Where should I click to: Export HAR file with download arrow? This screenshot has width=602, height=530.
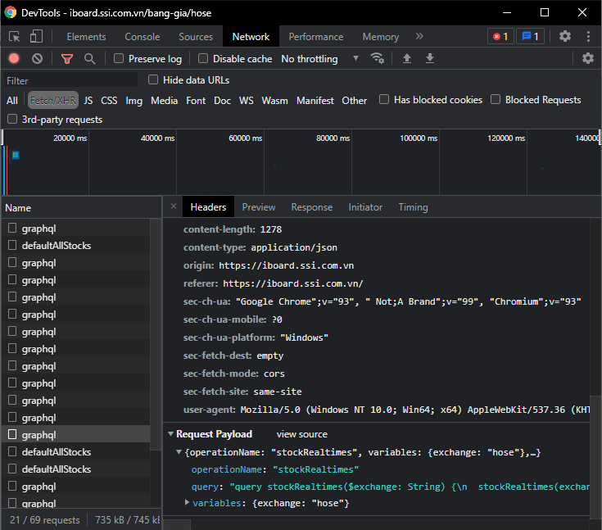430,58
